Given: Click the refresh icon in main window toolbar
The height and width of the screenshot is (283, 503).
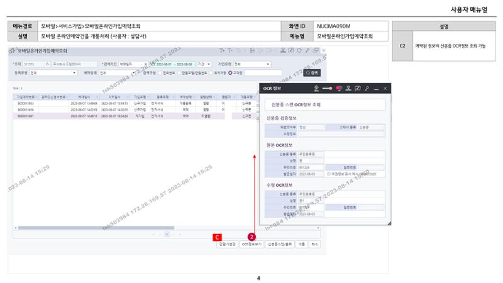Looking at the screenshot, I should coord(299,50).
